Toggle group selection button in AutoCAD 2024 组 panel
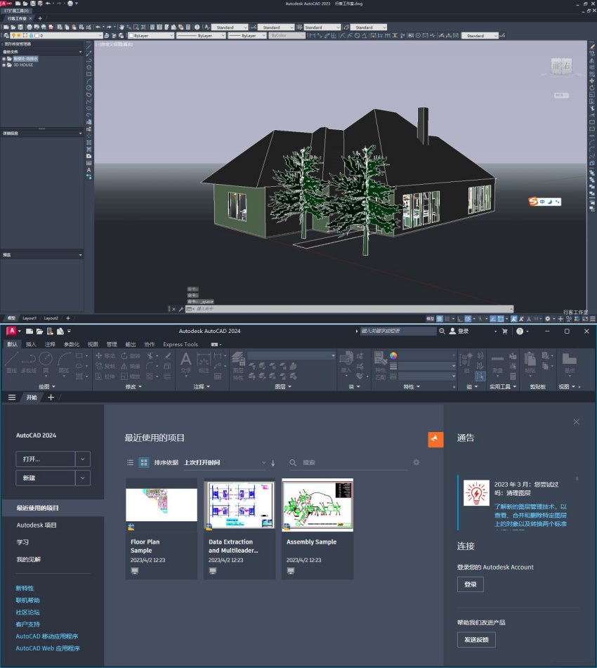The image size is (597, 668). (x=480, y=376)
